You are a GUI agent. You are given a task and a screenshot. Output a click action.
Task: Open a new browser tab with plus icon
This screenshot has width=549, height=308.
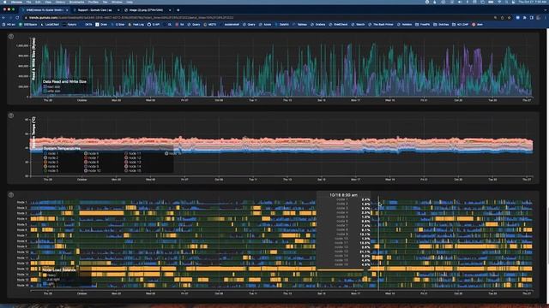click(178, 10)
